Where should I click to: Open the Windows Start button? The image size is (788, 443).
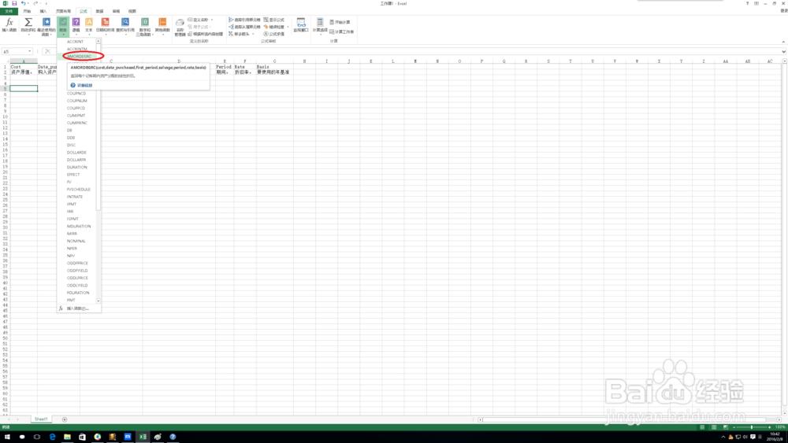pos(7,437)
